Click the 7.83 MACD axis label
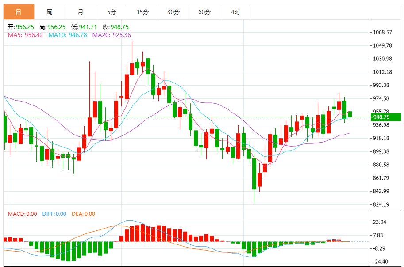This screenshot has width=404, height=267. (x=378, y=235)
